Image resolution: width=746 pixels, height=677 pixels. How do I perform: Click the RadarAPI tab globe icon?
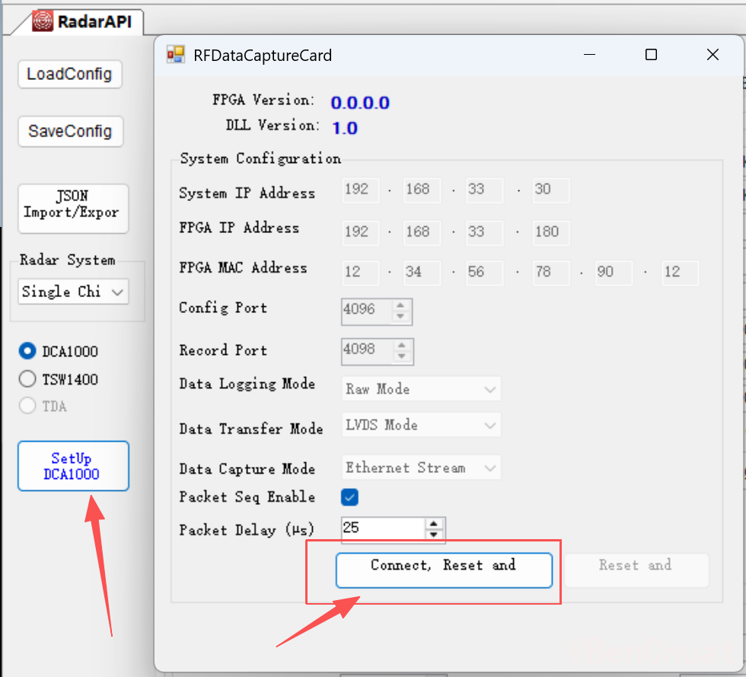point(43,21)
